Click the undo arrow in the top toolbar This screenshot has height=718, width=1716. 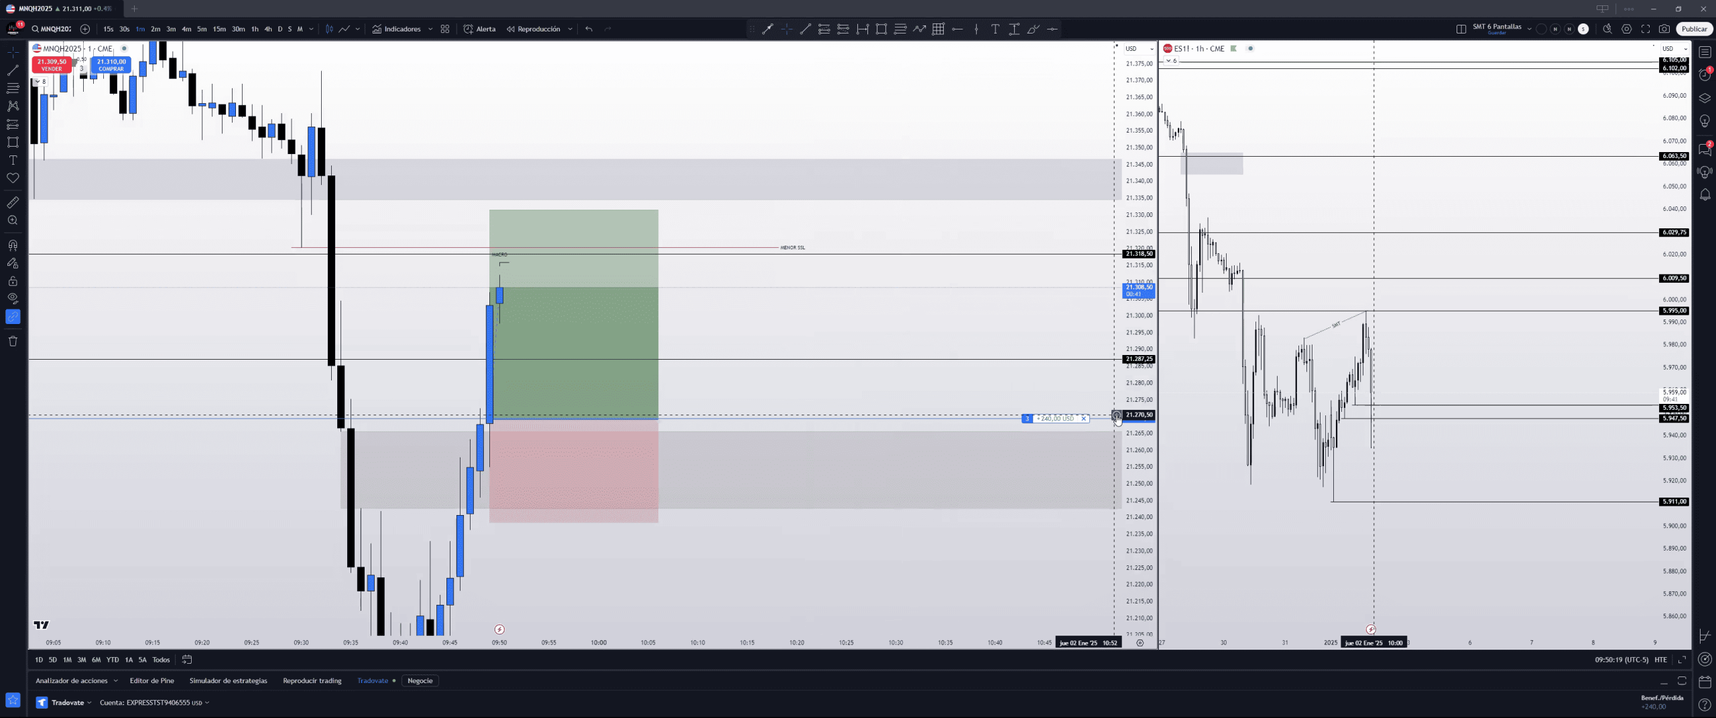tap(589, 29)
